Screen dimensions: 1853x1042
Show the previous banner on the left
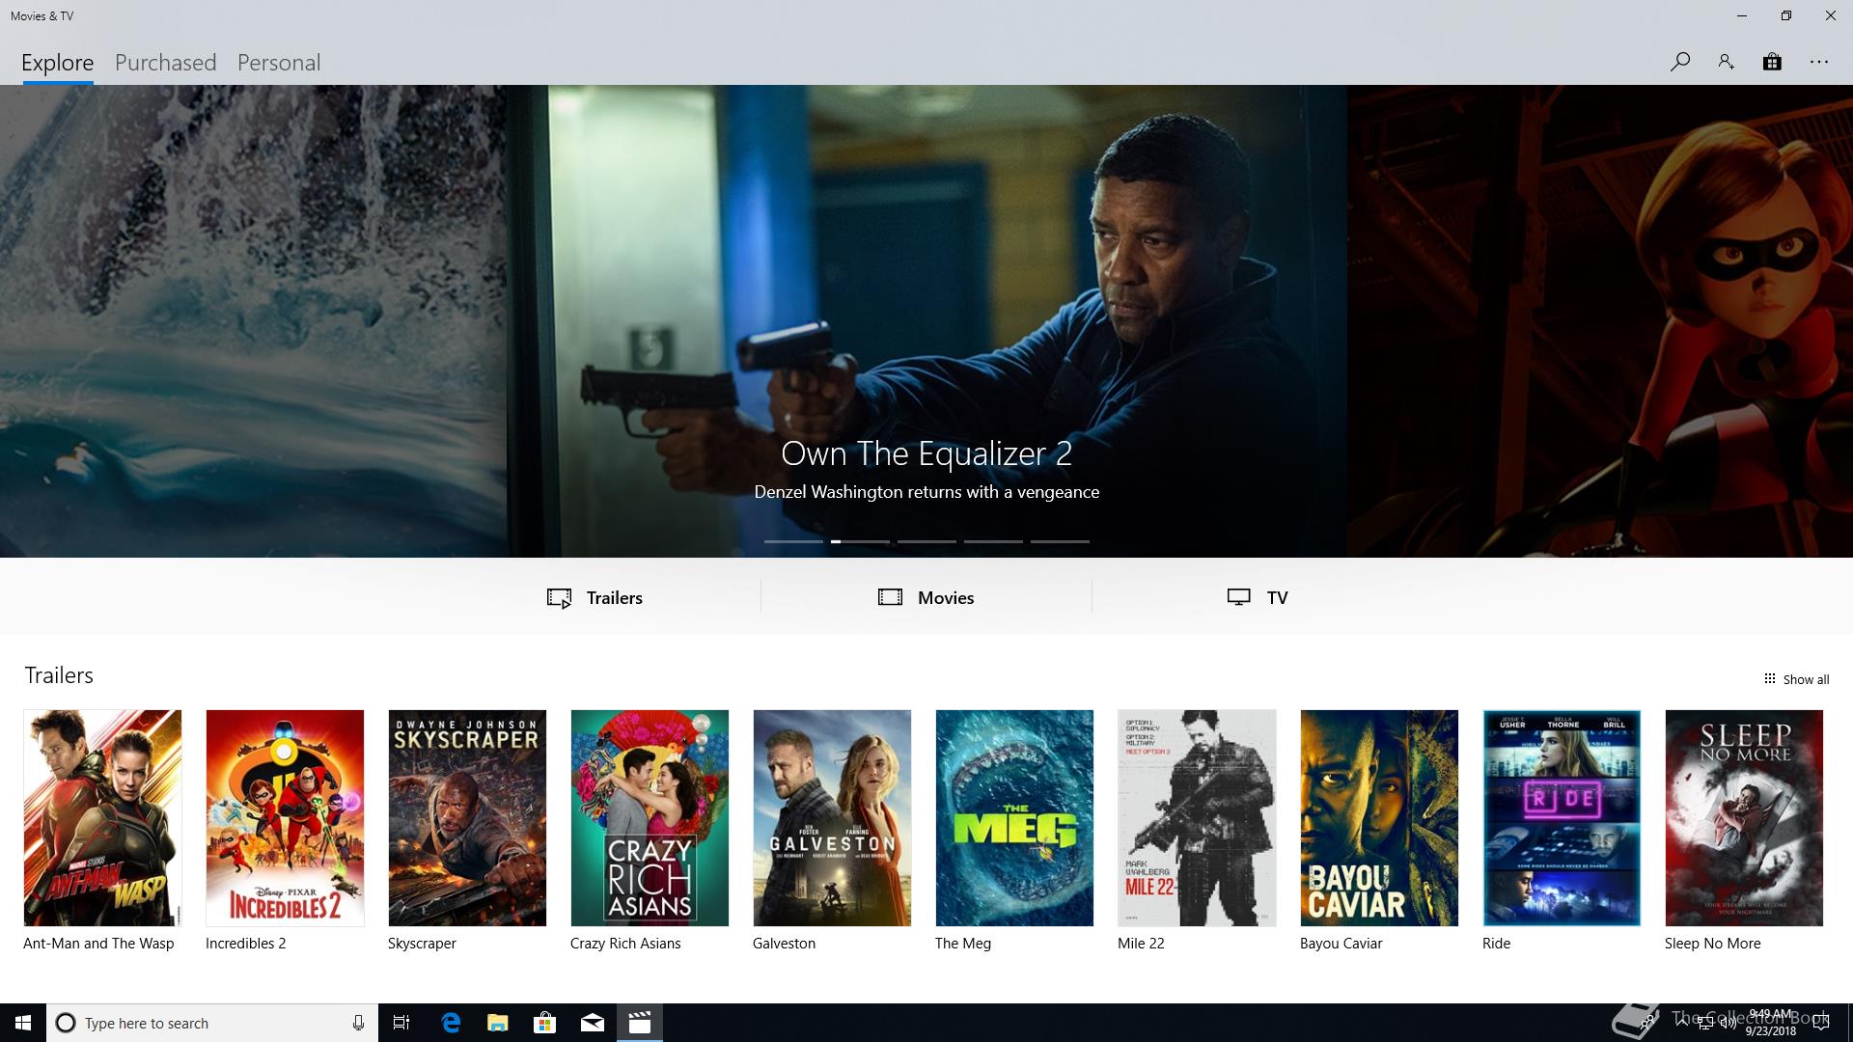[x=253, y=321]
